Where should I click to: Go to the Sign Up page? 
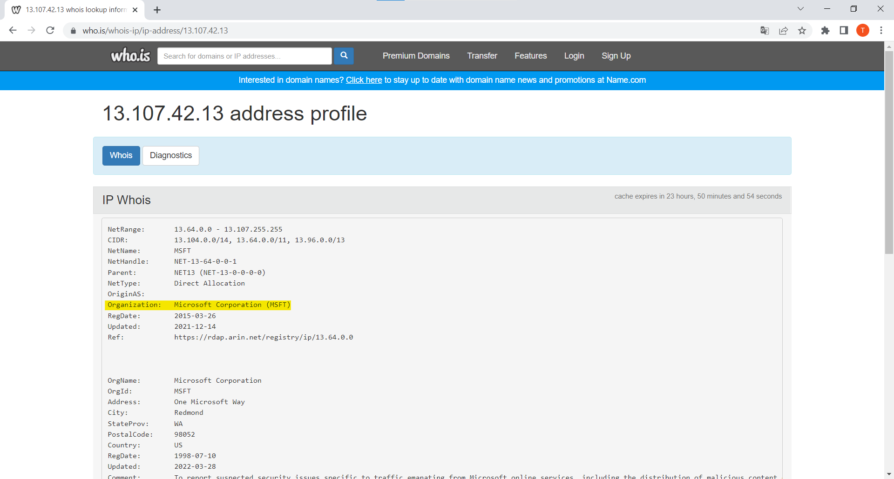coord(616,56)
